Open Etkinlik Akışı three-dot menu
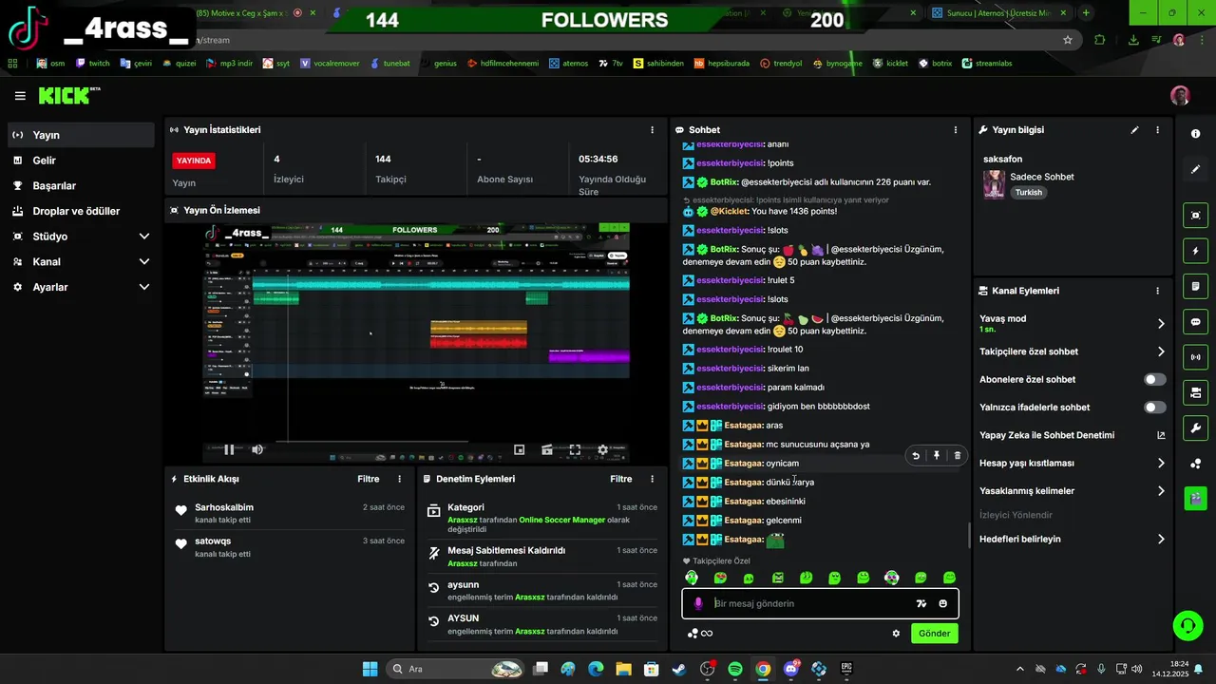 [399, 479]
